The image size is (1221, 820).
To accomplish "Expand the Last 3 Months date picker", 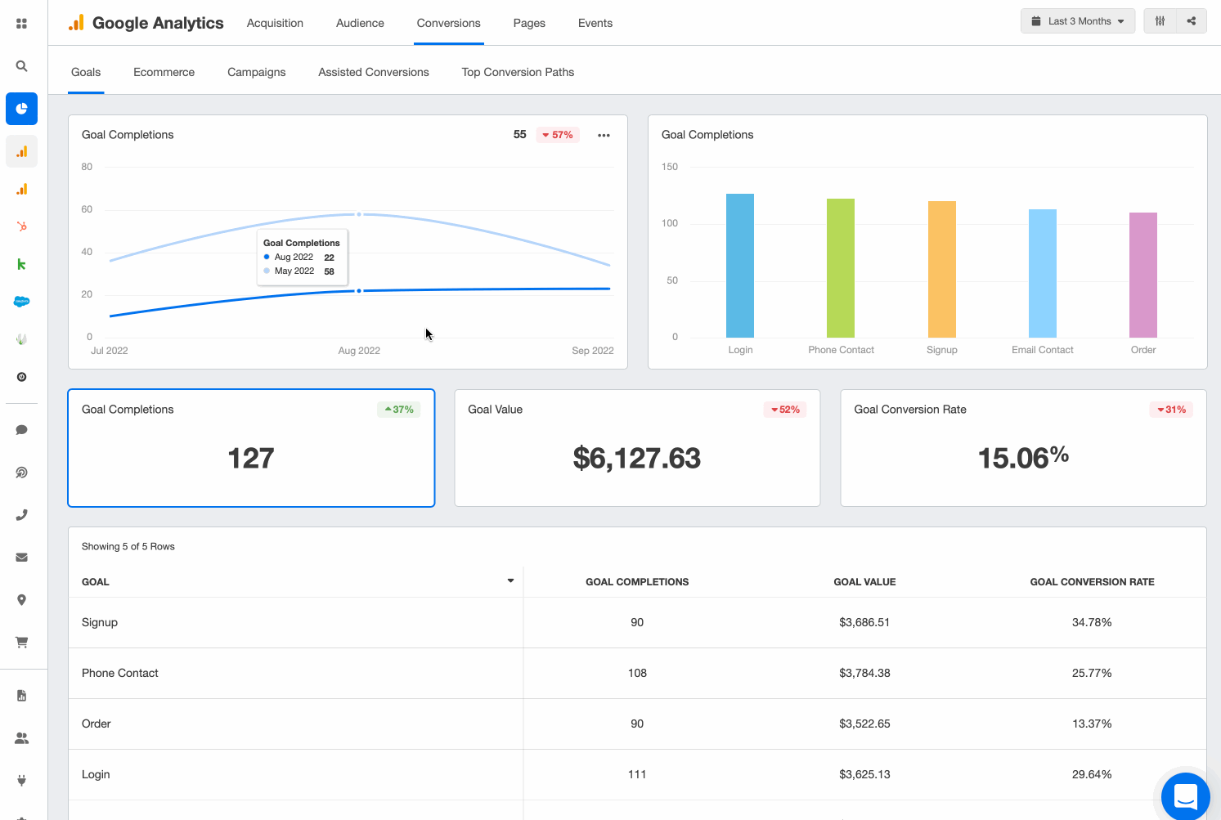I will pyautogui.click(x=1077, y=21).
